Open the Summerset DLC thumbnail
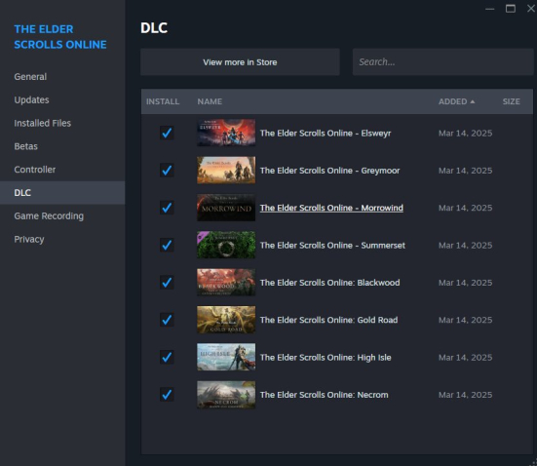The width and height of the screenshot is (537, 466). [226, 245]
